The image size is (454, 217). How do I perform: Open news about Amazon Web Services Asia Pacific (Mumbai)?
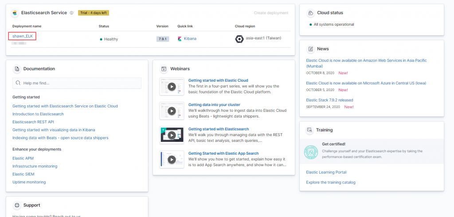pos(366,63)
